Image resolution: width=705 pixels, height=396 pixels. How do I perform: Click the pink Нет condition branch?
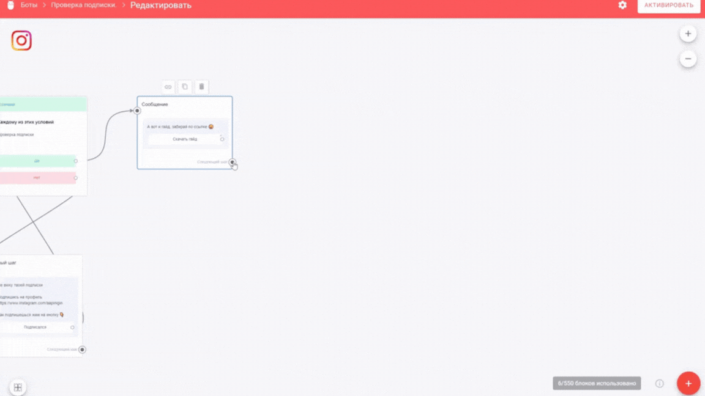38,178
